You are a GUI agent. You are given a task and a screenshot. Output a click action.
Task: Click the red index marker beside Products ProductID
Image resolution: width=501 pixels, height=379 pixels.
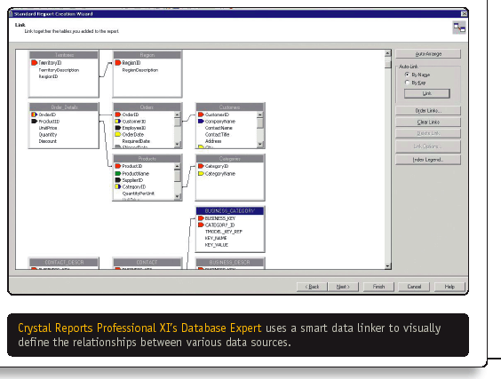[x=118, y=166]
